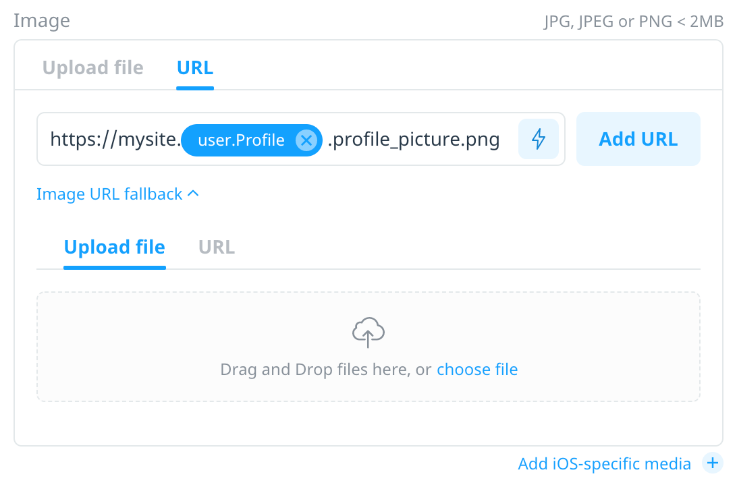This screenshot has height=487, width=737.
Task: Collapse the Image URL fallback section
Action: (x=117, y=194)
